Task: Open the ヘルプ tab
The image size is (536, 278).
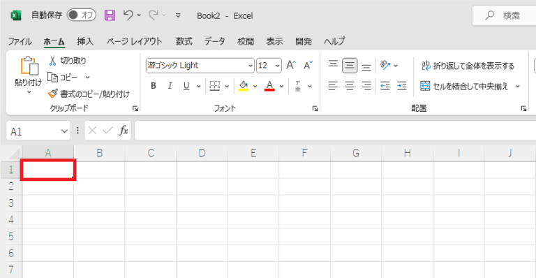Action: click(x=334, y=41)
